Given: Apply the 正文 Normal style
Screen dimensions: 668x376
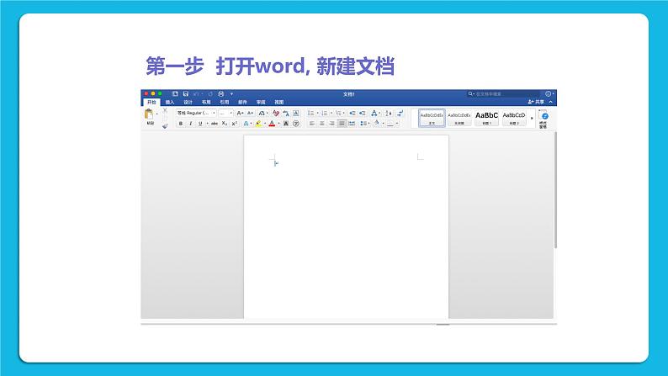Looking at the screenshot, I should [x=432, y=118].
